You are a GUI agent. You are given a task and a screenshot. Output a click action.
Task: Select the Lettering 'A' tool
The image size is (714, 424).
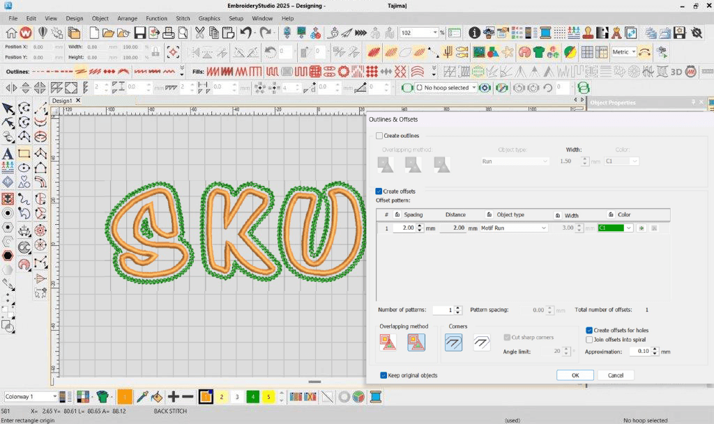tap(8, 153)
